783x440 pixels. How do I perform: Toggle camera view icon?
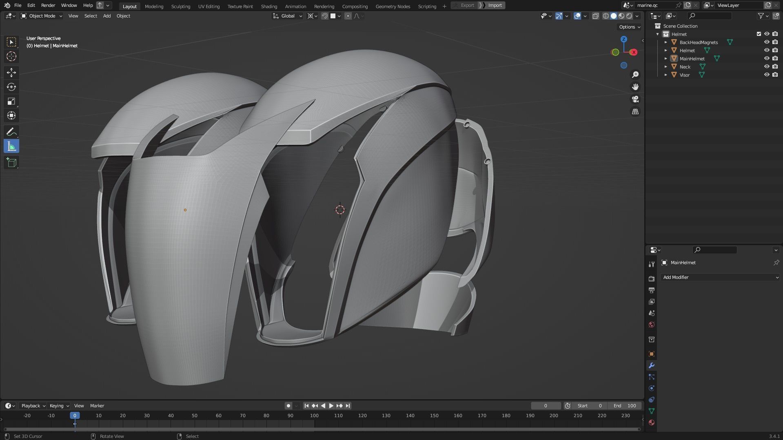coord(635,99)
